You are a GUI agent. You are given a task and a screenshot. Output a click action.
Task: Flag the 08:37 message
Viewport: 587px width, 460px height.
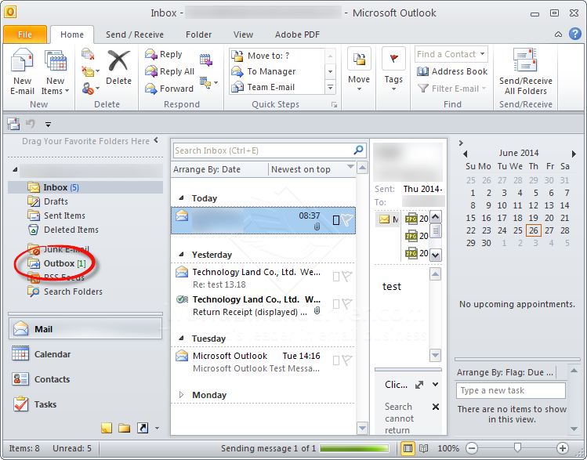coord(347,220)
